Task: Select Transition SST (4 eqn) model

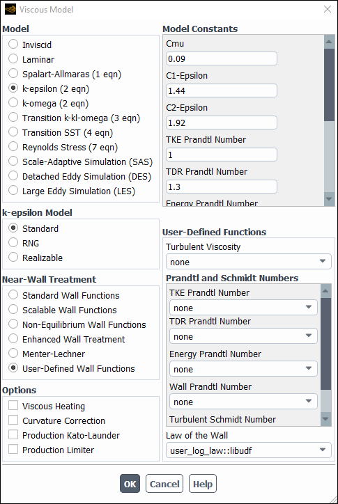Action: click(x=13, y=132)
